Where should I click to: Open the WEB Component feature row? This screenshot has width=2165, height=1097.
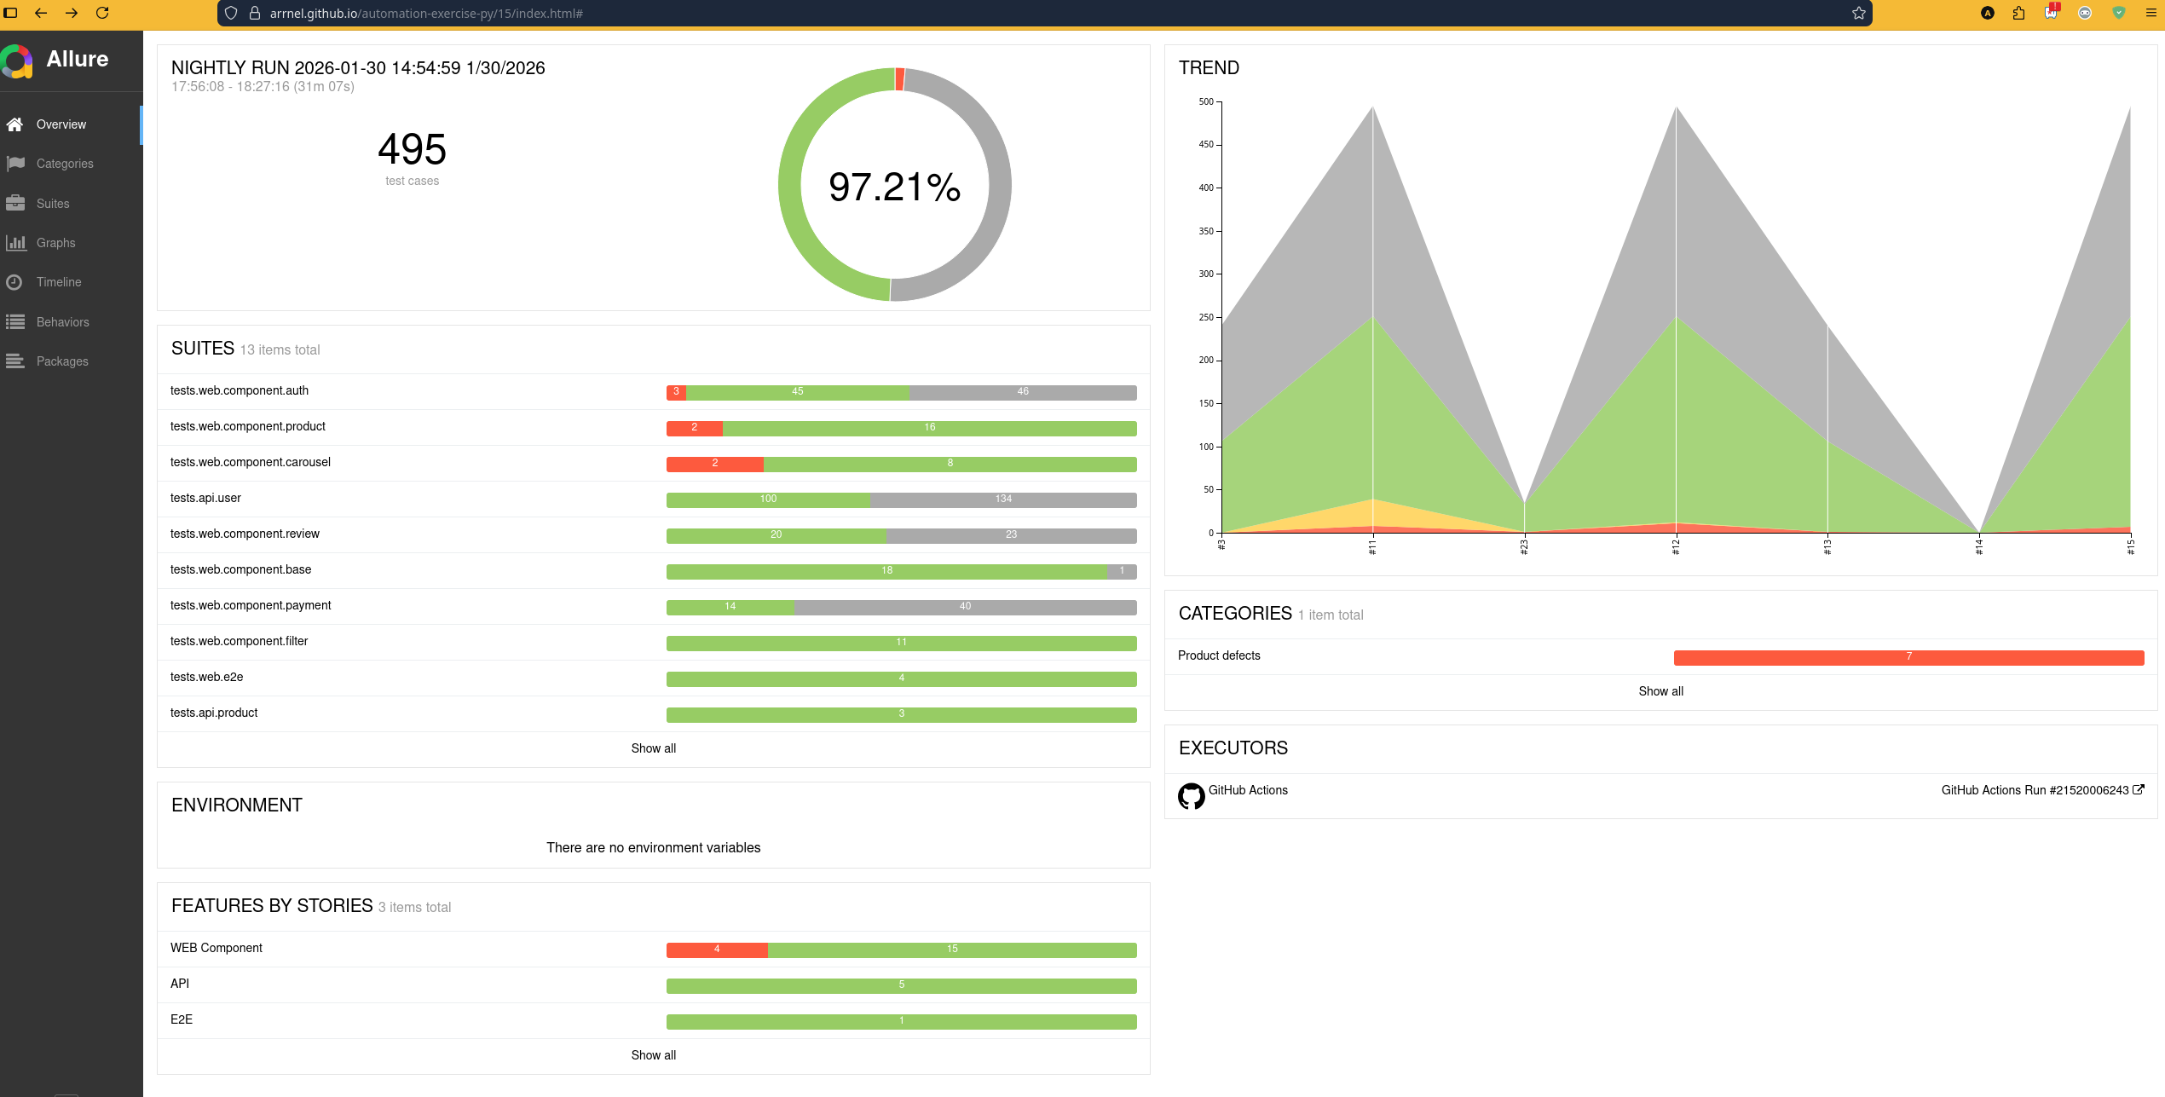[216, 948]
